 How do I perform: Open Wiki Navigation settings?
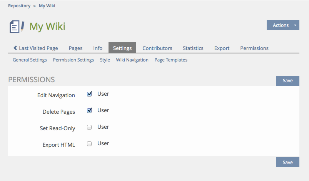click(x=132, y=60)
